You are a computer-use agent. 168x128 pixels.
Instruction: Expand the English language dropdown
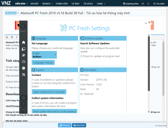44,55
